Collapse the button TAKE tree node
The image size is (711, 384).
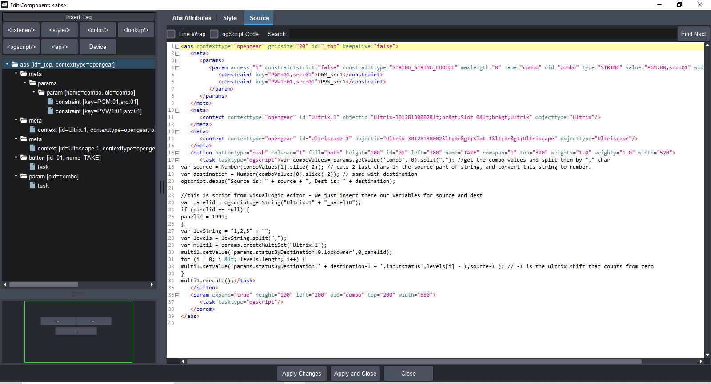pos(16,158)
